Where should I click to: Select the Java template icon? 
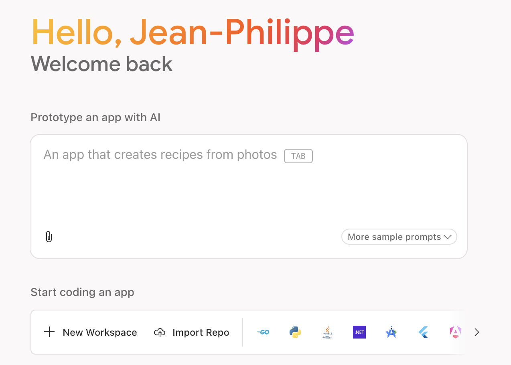tap(327, 332)
